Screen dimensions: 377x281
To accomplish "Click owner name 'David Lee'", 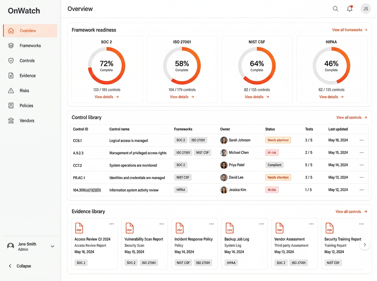I will coord(236,178).
